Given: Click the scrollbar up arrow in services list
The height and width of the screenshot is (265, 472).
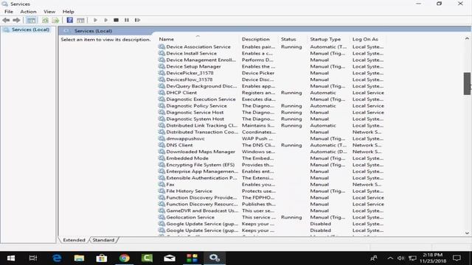Looking at the screenshot, I should click(x=467, y=38).
